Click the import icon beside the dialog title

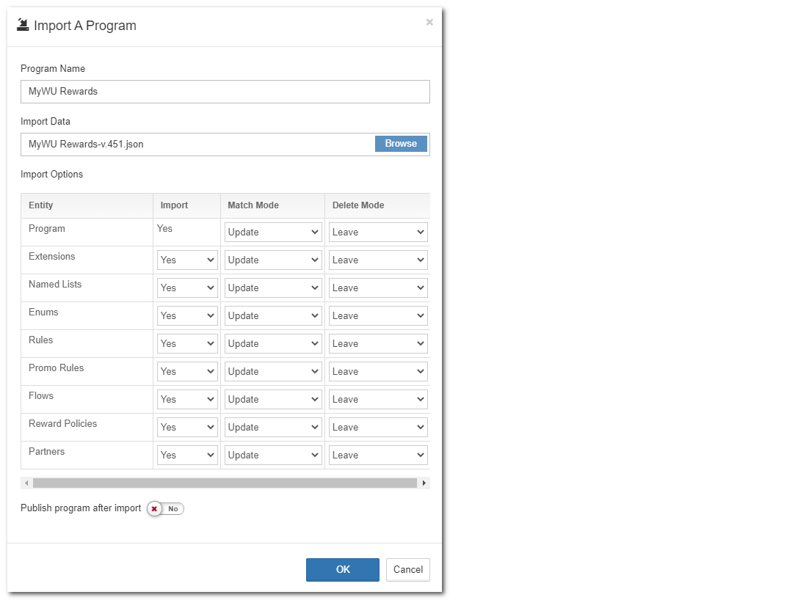coord(23,26)
